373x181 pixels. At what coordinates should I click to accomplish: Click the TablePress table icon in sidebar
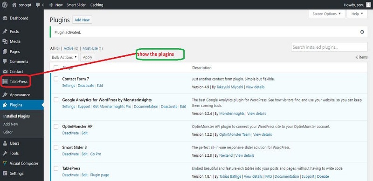pos(5,82)
